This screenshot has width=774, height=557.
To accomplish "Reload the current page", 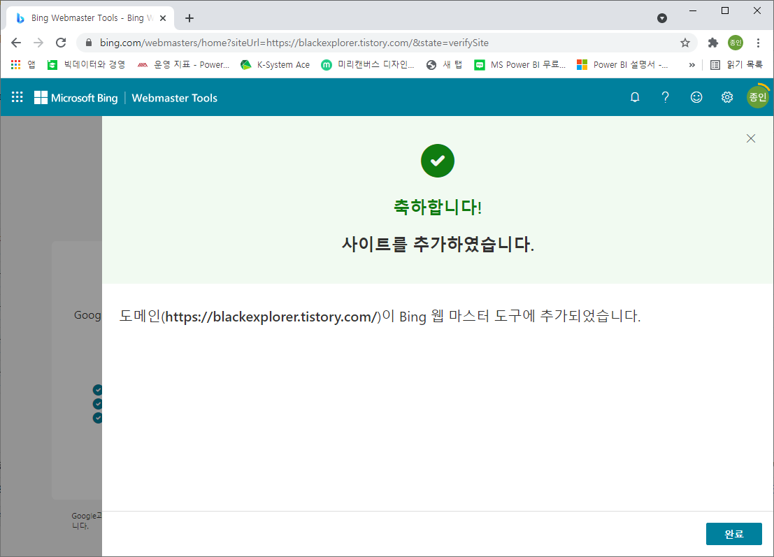I will tap(61, 43).
